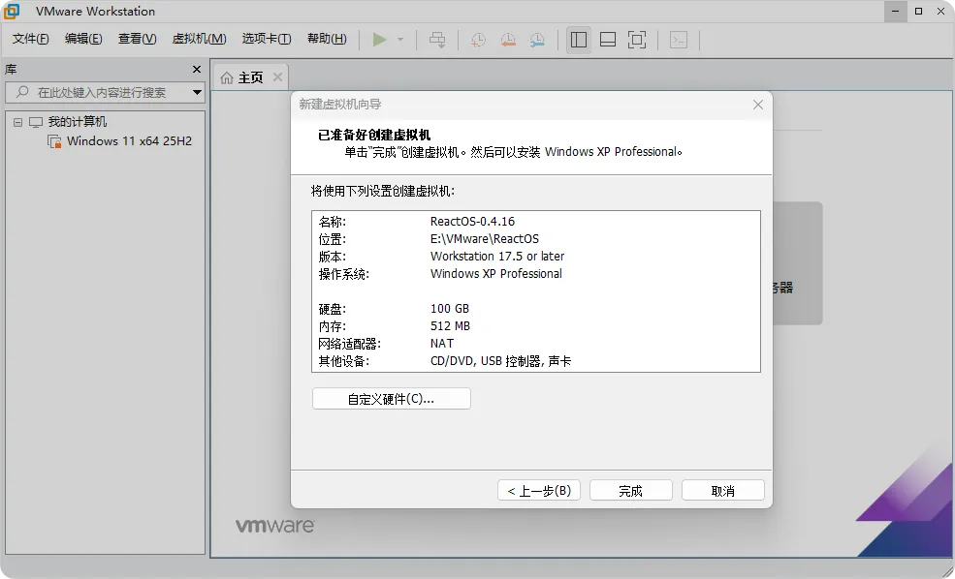Click the < 上一步(B) button

click(539, 490)
